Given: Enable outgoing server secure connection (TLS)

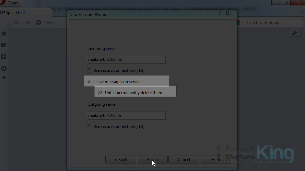Looking at the screenshot, I should [89, 127].
